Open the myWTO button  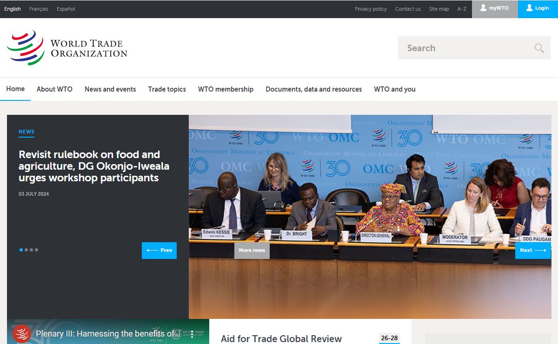click(495, 9)
